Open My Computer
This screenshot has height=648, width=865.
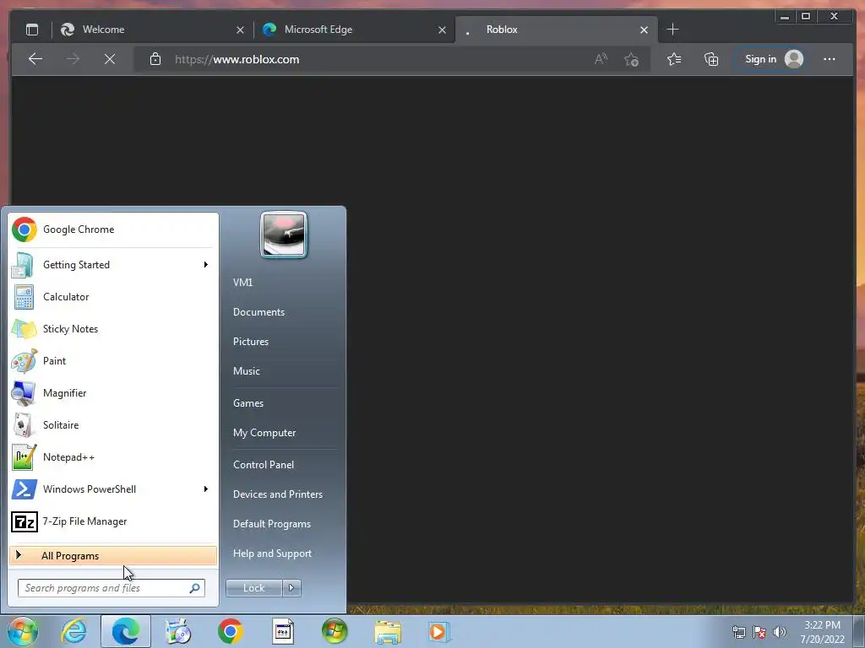(264, 433)
